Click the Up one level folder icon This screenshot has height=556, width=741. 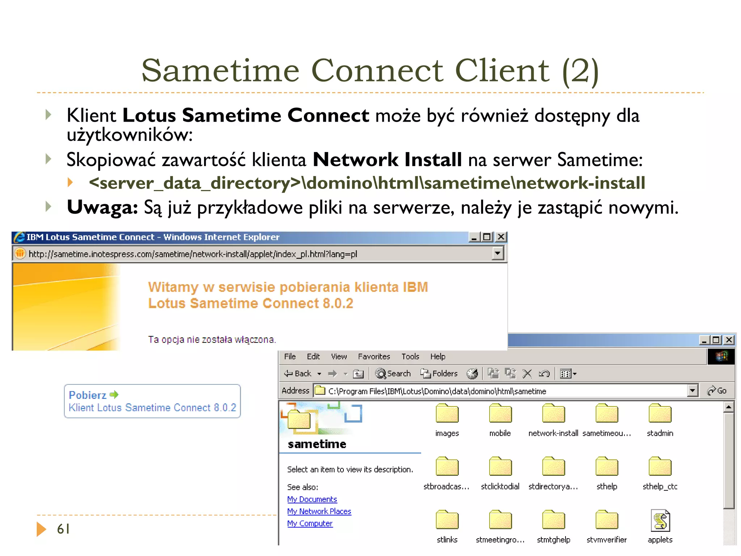(358, 374)
